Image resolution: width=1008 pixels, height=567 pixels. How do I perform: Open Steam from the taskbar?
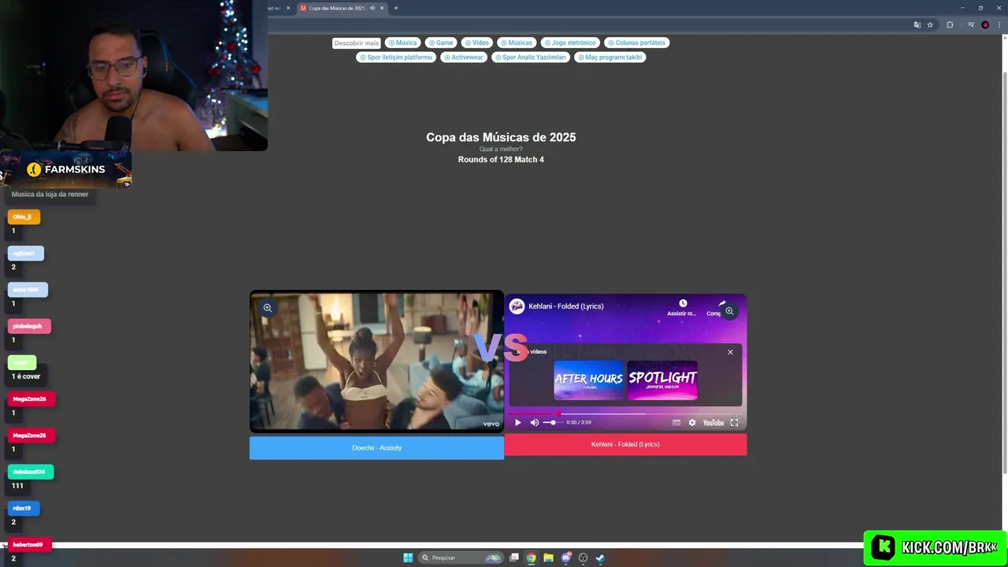pyautogui.click(x=600, y=558)
